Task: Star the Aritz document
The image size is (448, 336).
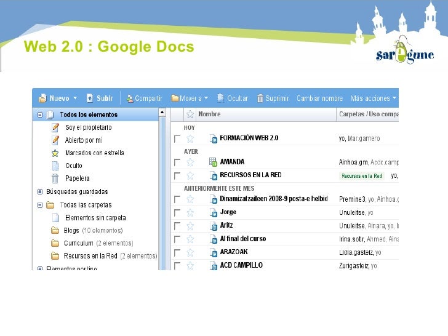Action: click(x=190, y=226)
